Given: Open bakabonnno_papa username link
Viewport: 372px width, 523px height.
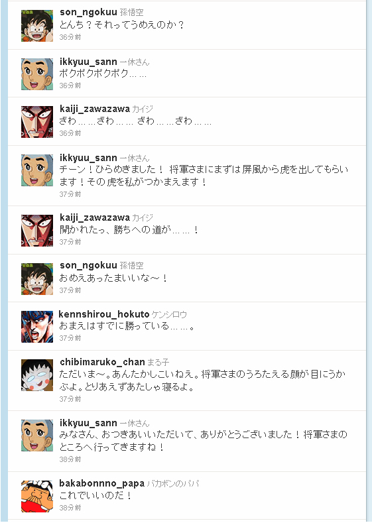Looking at the screenshot, I should coord(101,483).
